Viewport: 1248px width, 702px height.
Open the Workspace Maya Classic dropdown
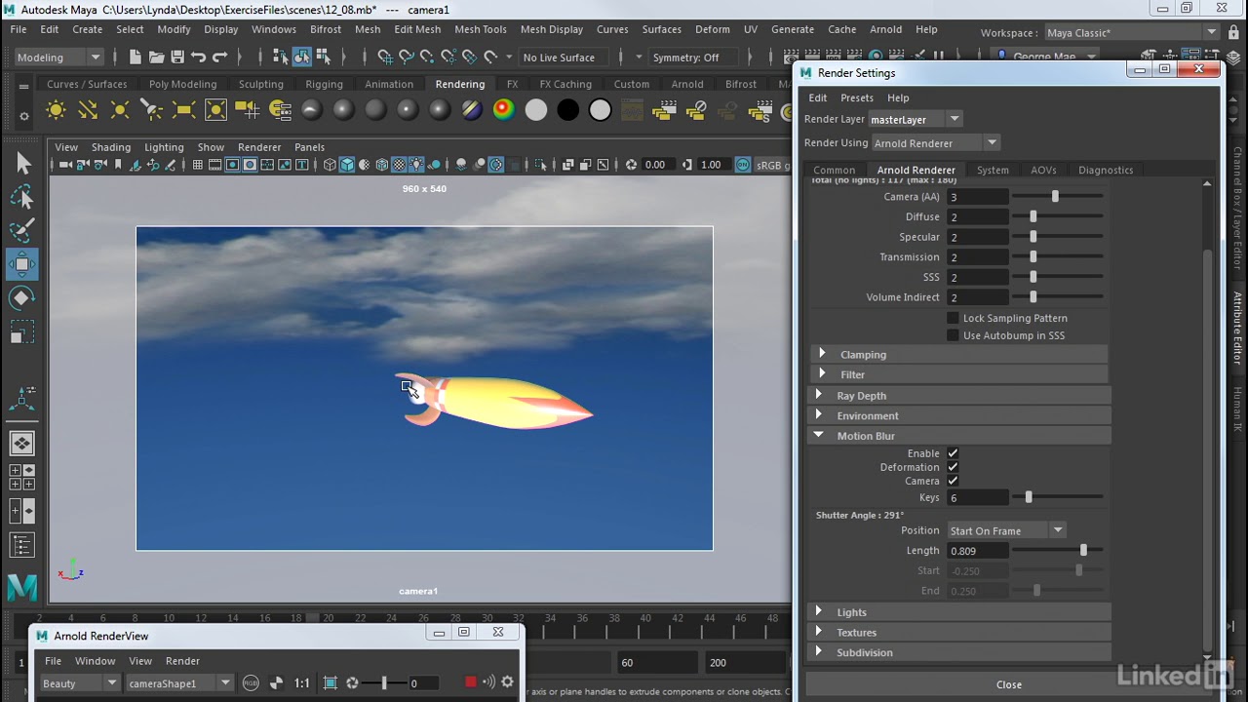pos(1132,32)
